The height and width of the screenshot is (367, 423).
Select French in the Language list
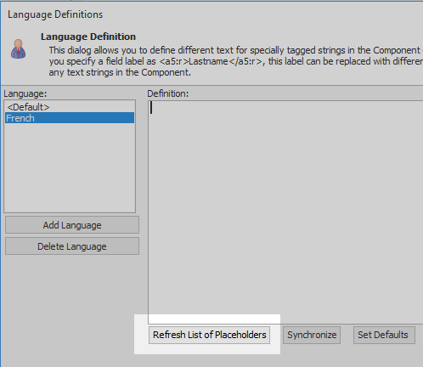70,118
